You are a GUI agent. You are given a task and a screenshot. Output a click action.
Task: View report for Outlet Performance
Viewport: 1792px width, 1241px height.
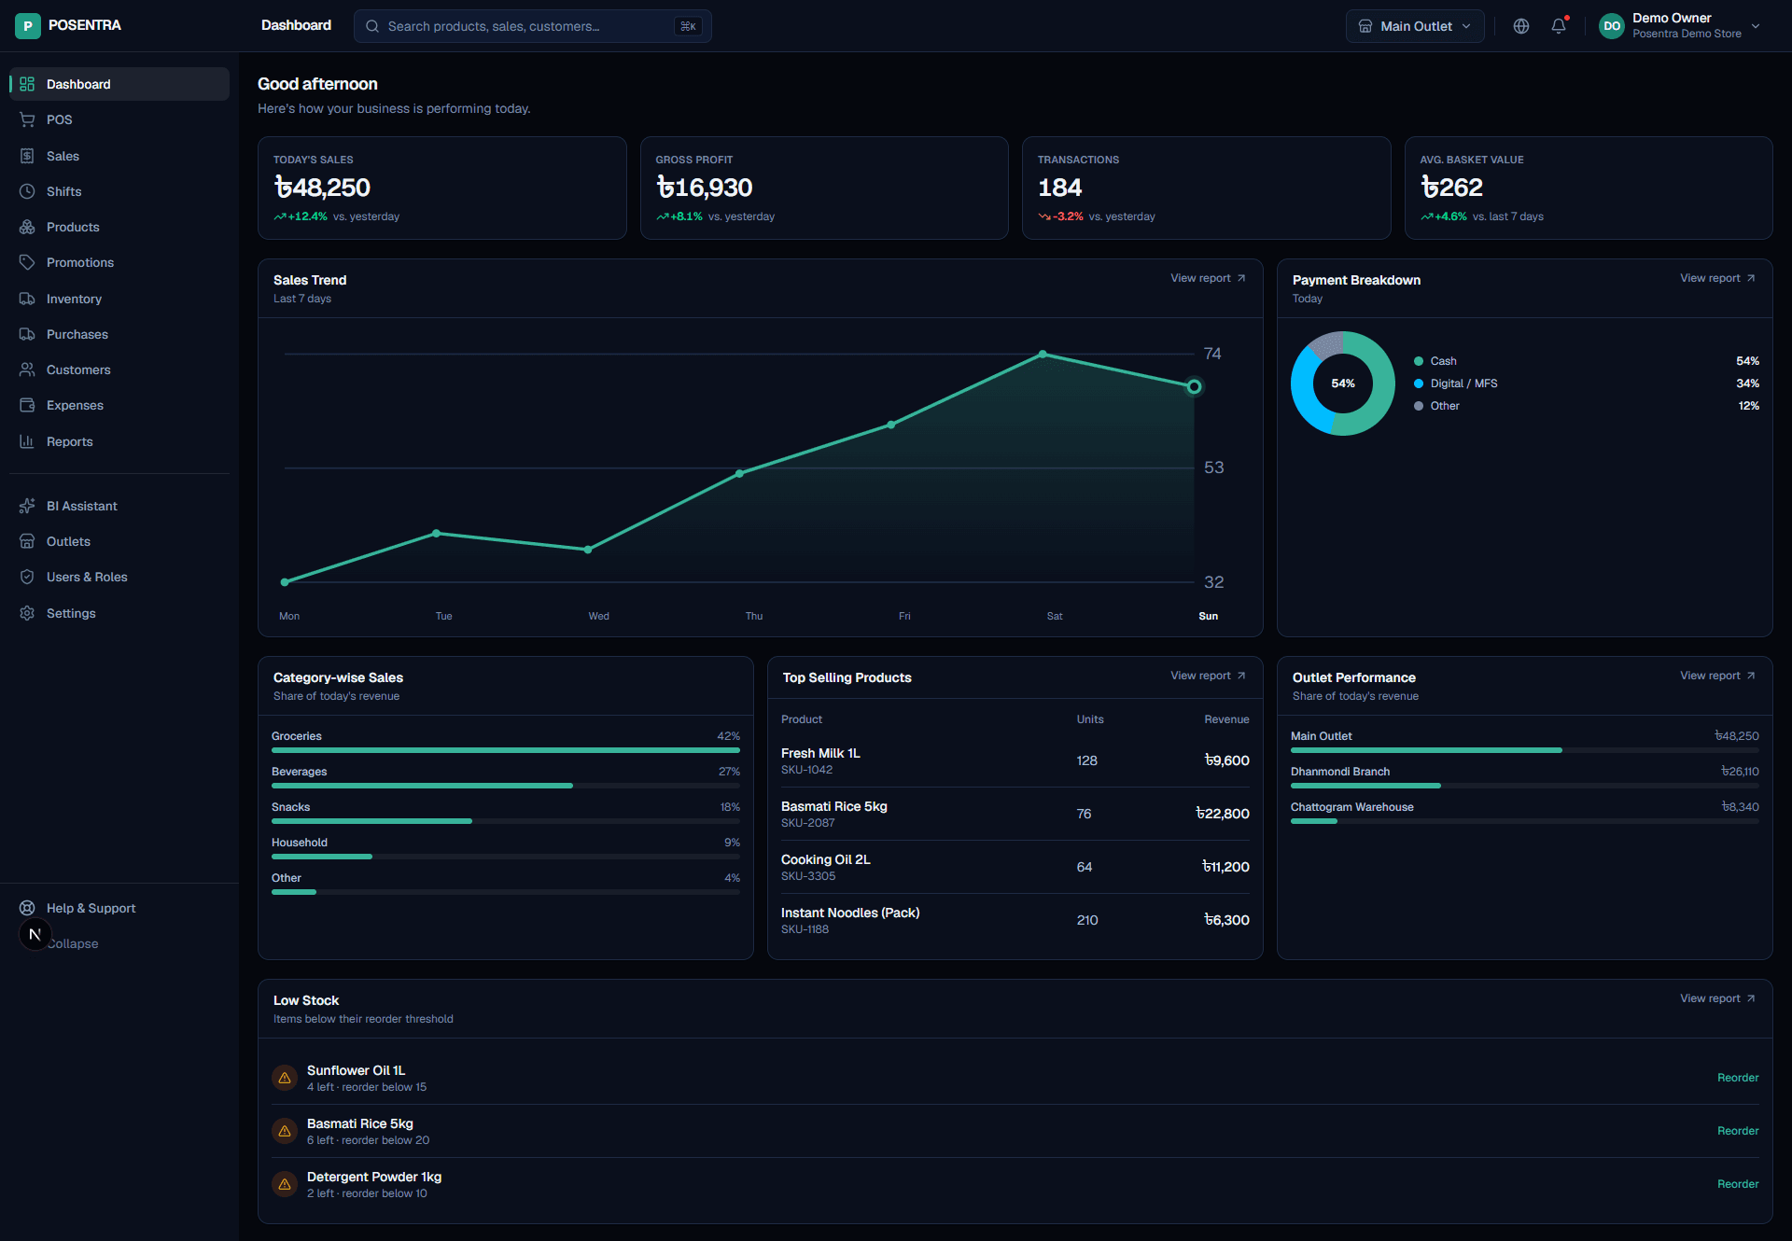click(1717, 676)
